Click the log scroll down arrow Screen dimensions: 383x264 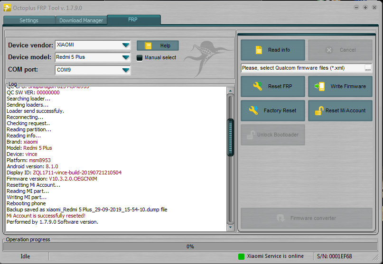(x=230, y=228)
